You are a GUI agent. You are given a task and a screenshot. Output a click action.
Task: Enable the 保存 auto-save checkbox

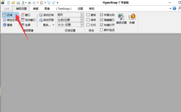(x=88, y=20)
